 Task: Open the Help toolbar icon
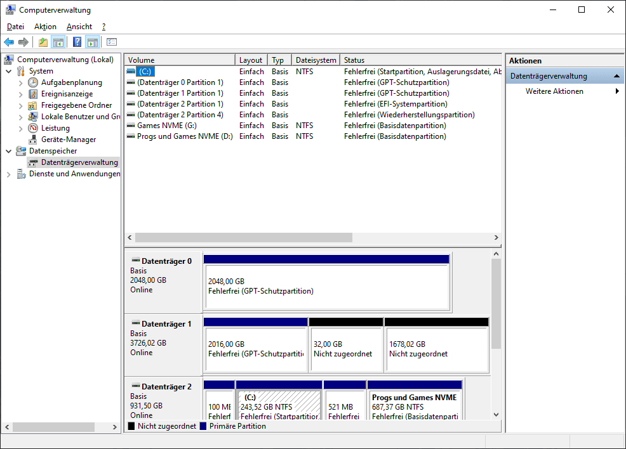pyautogui.click(x=77, y=42)
